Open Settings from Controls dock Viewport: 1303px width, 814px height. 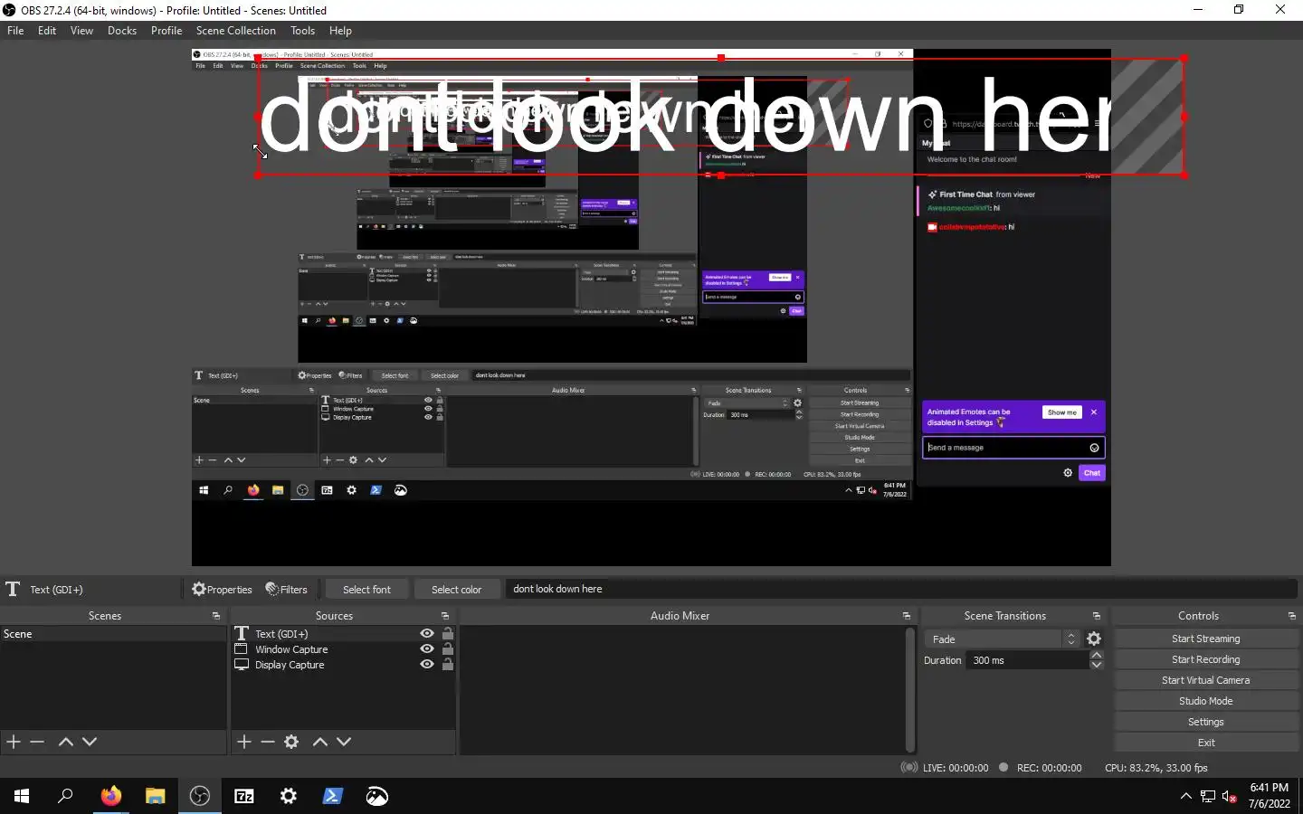(x=1205, y=722)
